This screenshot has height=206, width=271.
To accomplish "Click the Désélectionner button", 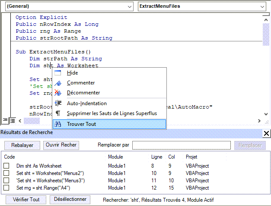I will tap(70, 200).
